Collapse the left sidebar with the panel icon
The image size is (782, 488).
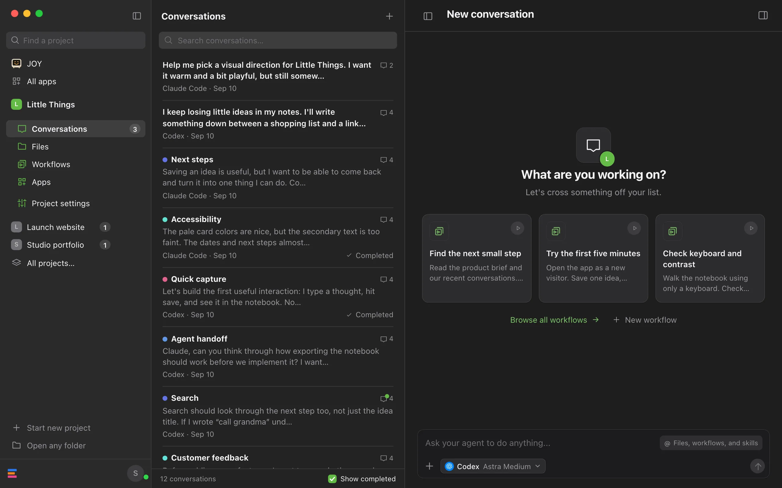137,16
